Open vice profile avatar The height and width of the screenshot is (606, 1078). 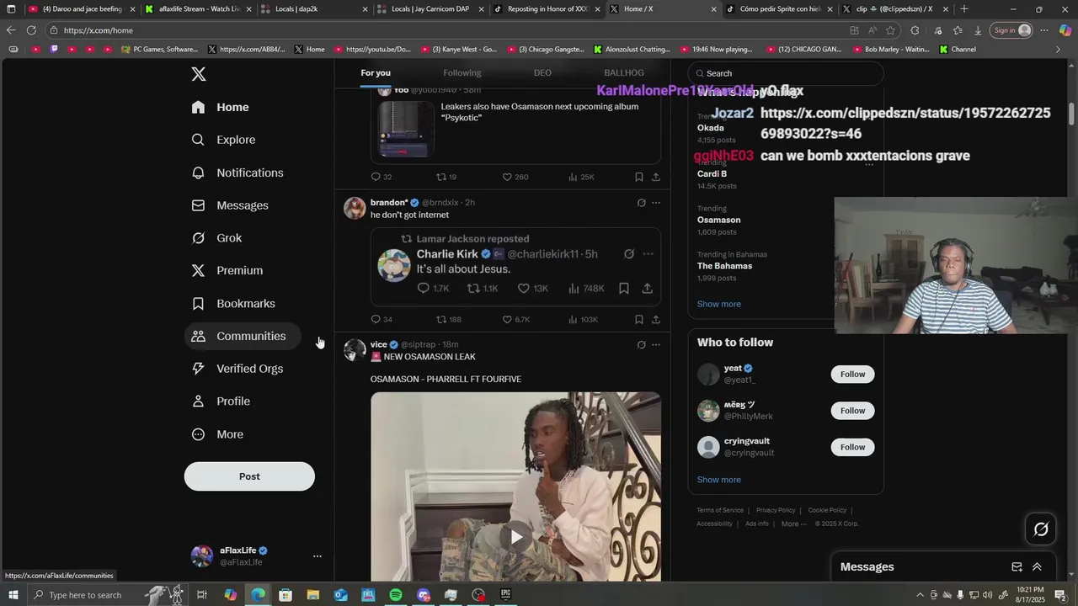[355, 350]
